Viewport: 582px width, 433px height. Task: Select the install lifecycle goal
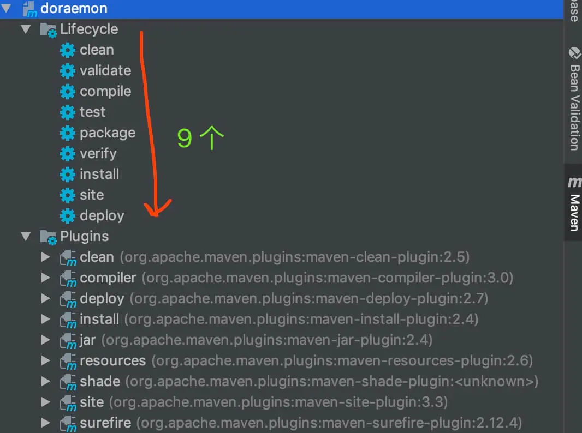click(x=99, y=175)
